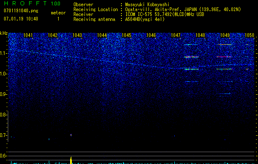This screenshot has width=258, height=164.
Task: Click the 1048 time marker
Action: 201,35
